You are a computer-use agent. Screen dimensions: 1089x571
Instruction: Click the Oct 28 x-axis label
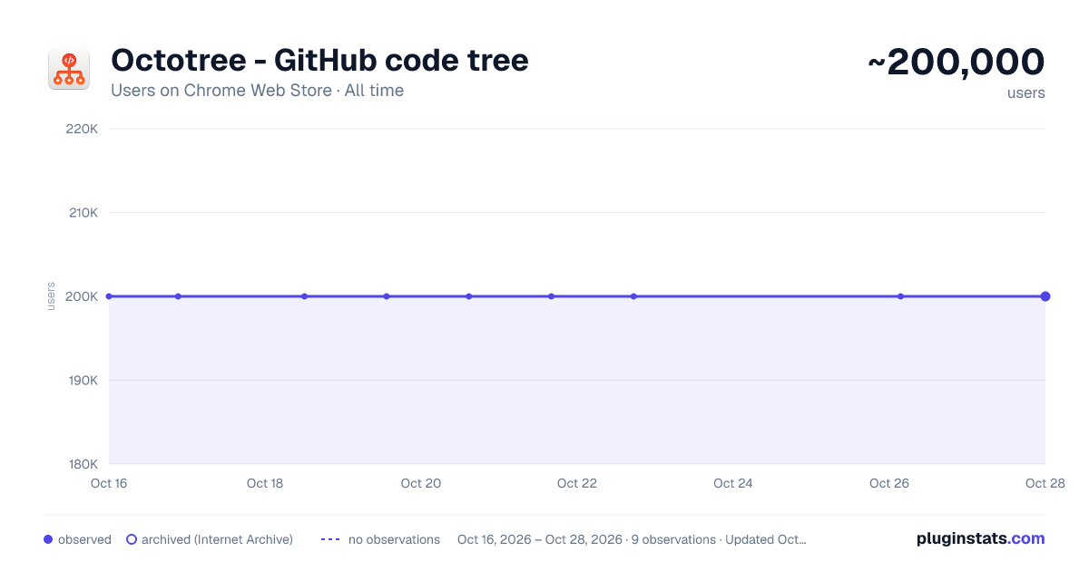tap(1045, 483)
